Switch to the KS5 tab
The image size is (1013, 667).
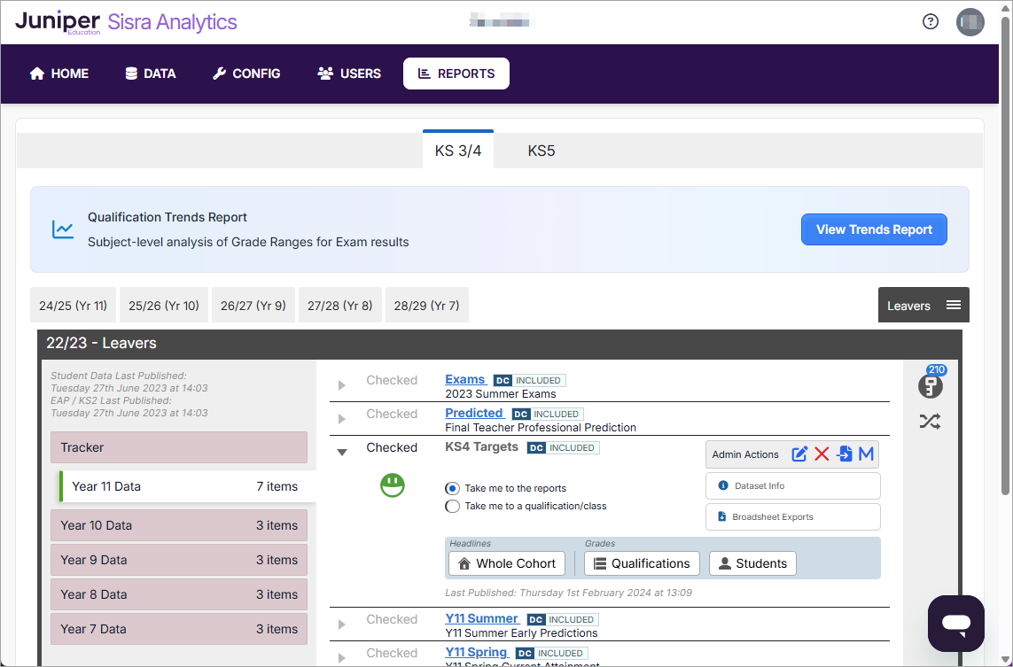pyautogui.click(x=541, y=151)
